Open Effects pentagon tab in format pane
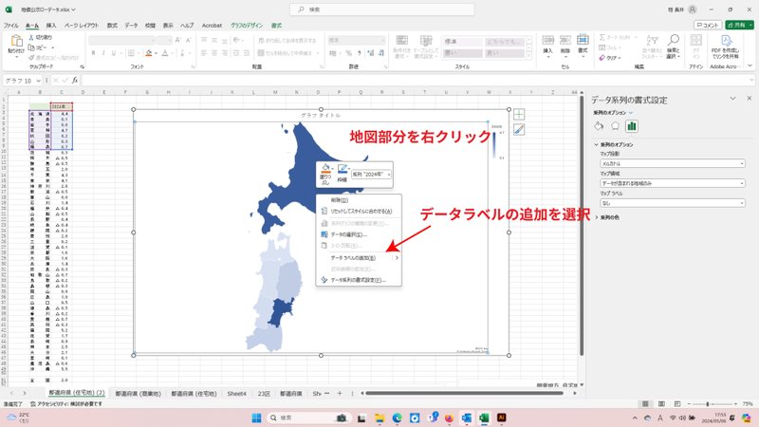The image size is (759, 427). coord(615,126)
